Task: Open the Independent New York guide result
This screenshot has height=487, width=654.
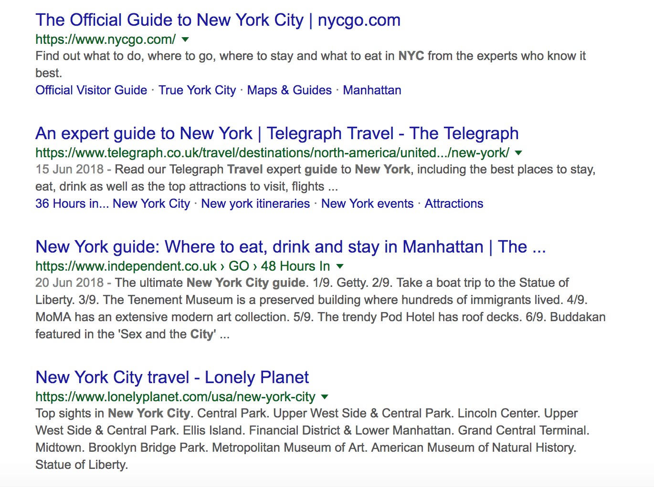Action: pyautogui.click(x=290, y=247)
